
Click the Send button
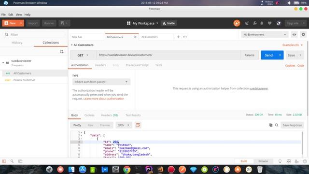[269, 55]
